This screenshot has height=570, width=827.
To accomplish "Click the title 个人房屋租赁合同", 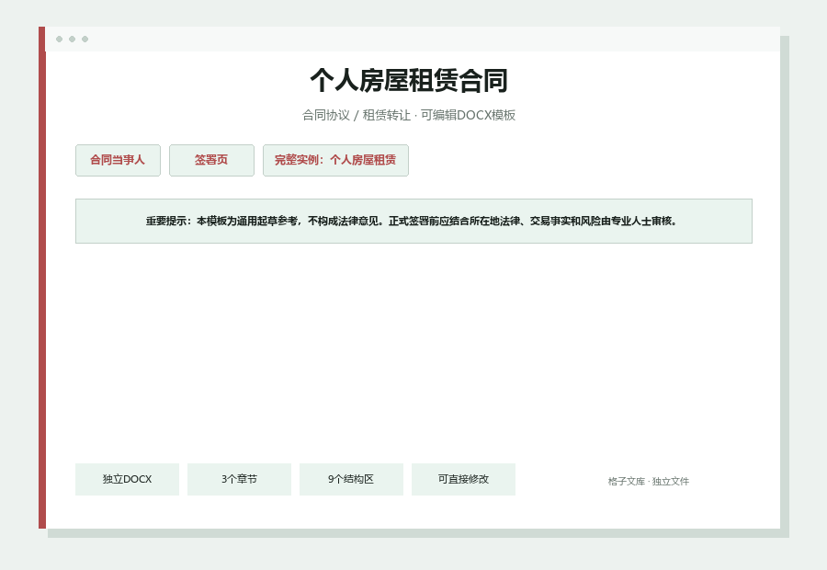I will tap(409, 80).
